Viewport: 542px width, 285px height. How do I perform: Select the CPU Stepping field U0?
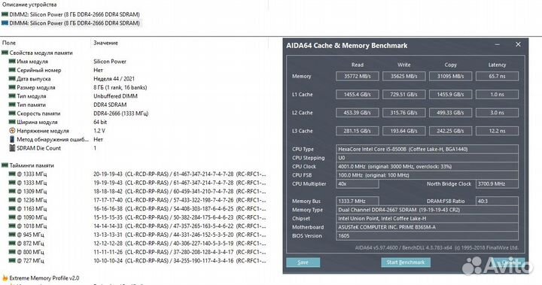[428, 158]
